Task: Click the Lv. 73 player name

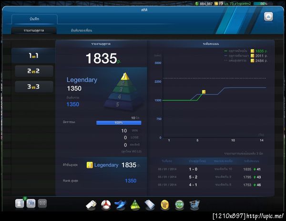Action: [x=238, y=4]
